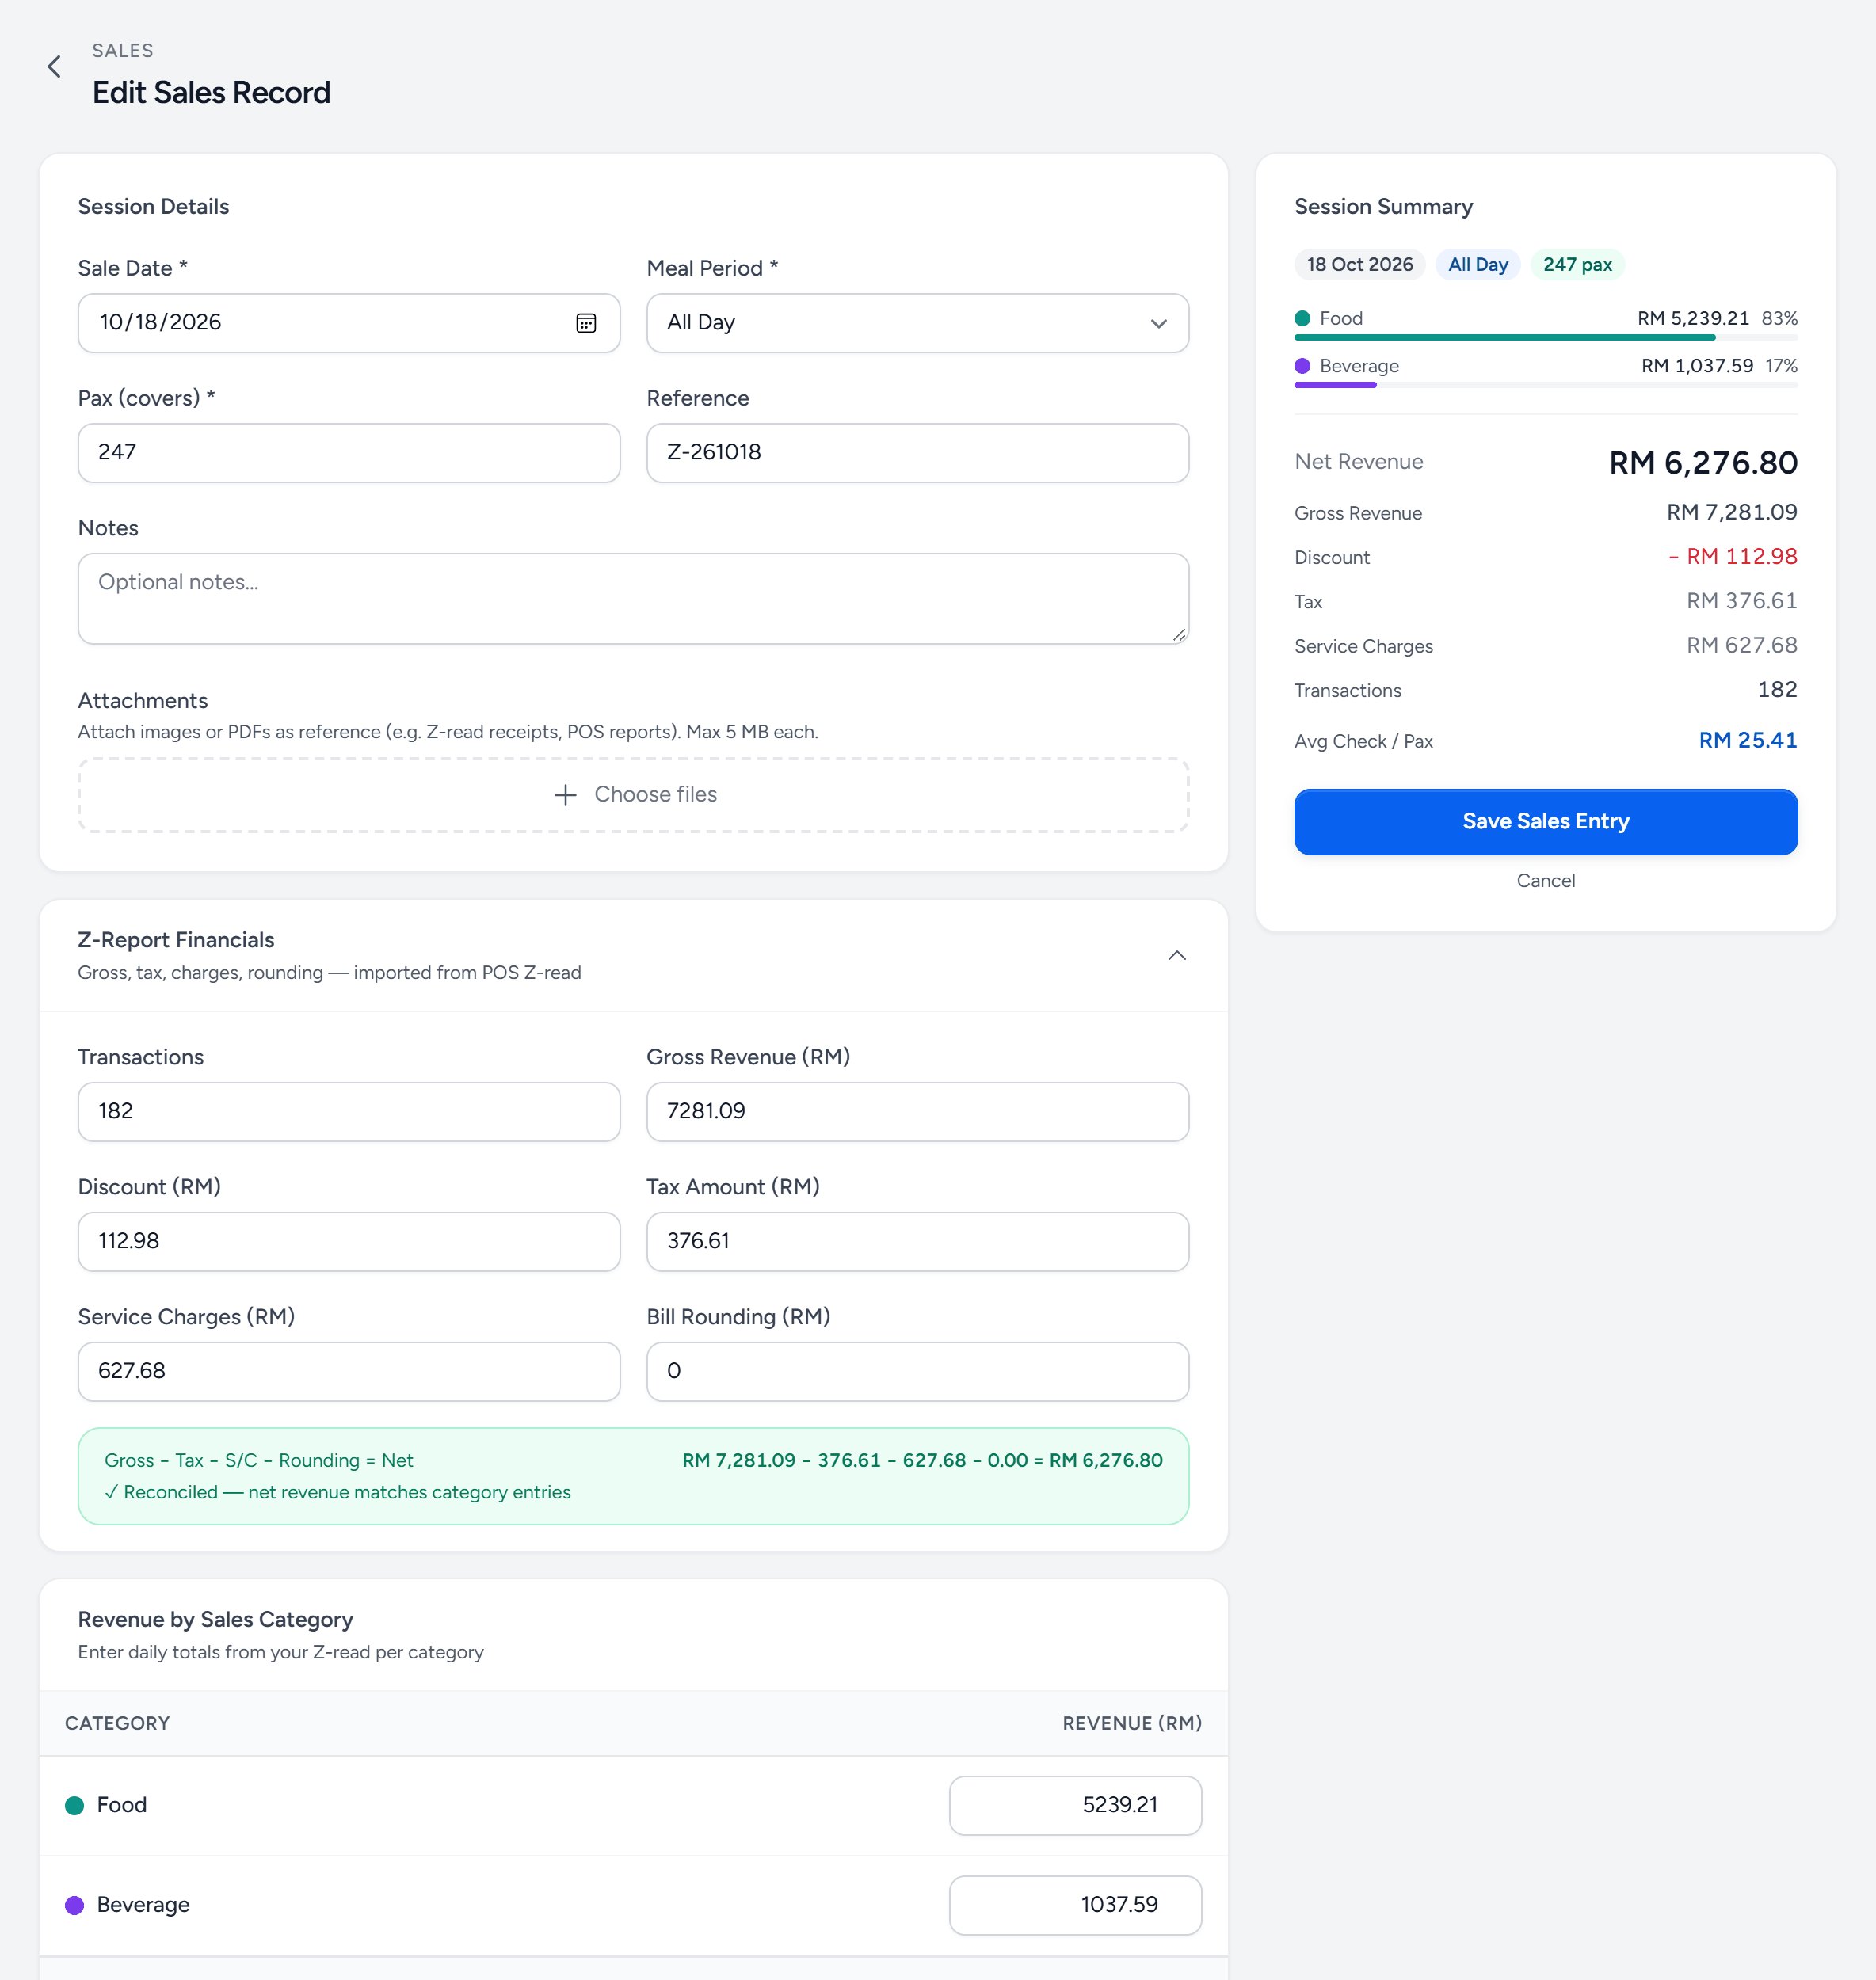Viewport: 1876px width, 1980px height.
Task: Click the 'RM 25.41' avg check value
Action: 1747,741
